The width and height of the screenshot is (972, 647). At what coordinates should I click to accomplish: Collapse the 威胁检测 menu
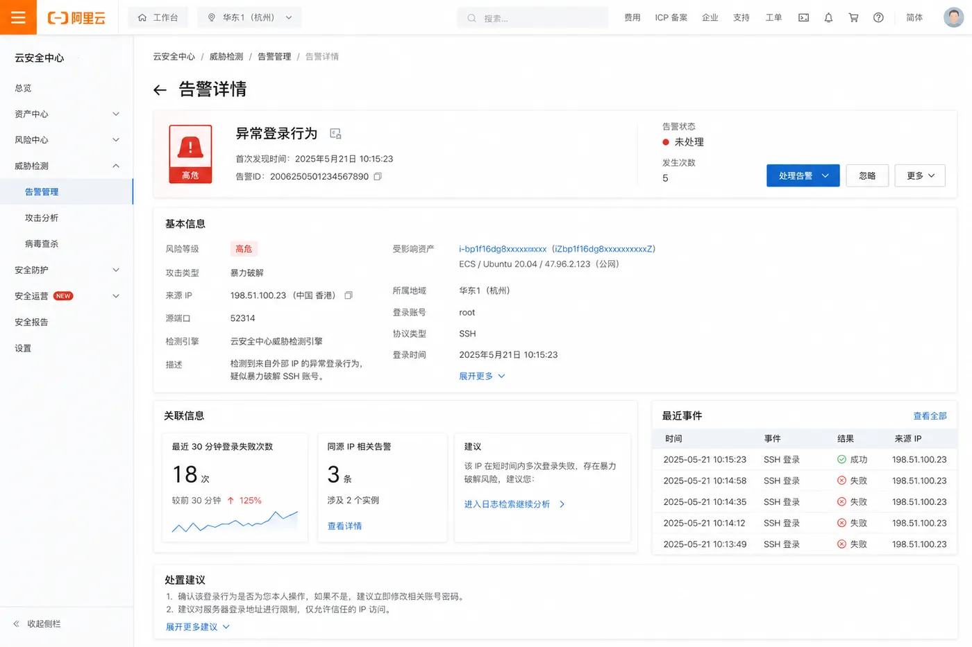[67, 166]
